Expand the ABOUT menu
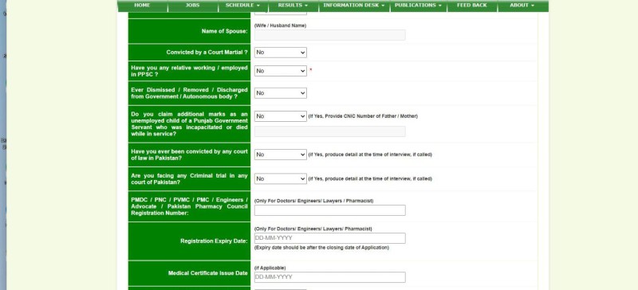This screenshot has width=638, height=290. [x=522, y=6]
